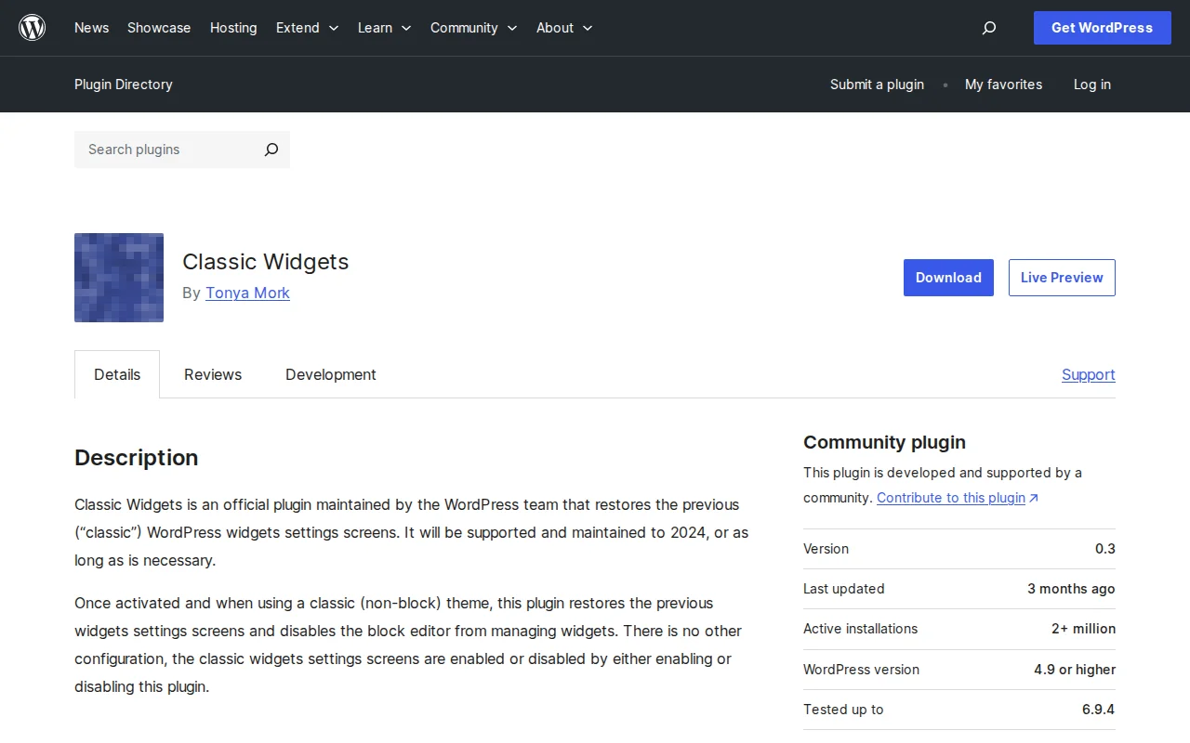Open Live Preview for Classic Widgets
This screenshot has width=1190, height=743.
[x=1062, y=277]
